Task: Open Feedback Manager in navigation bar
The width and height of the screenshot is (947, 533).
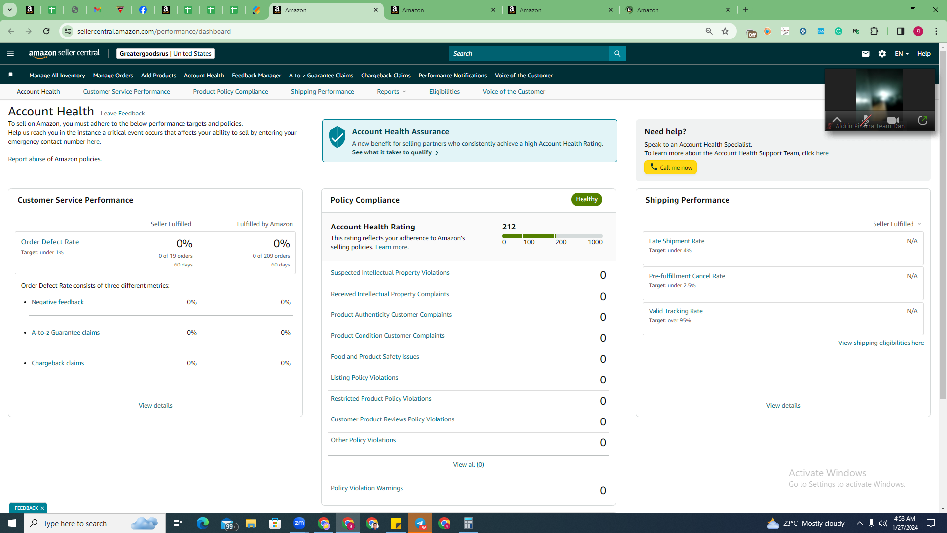Action: pos(256,76)
